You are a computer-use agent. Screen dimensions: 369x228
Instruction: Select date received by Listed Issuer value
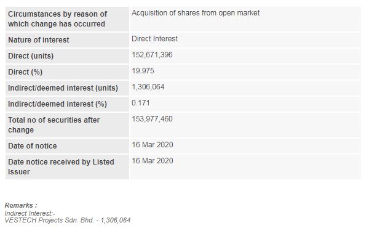point(153,161)
